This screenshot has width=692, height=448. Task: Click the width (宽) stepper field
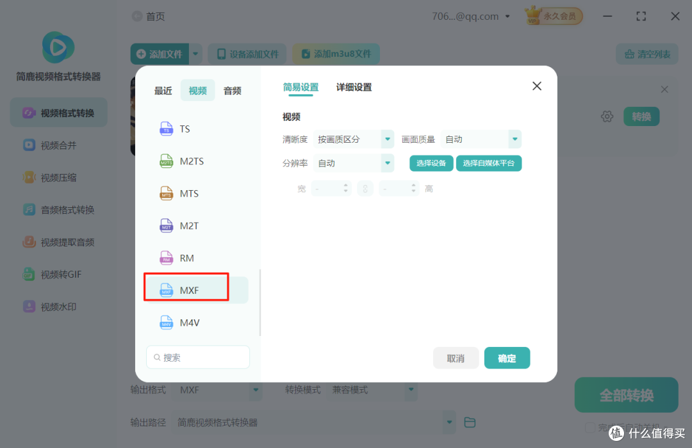coord(331,189)
